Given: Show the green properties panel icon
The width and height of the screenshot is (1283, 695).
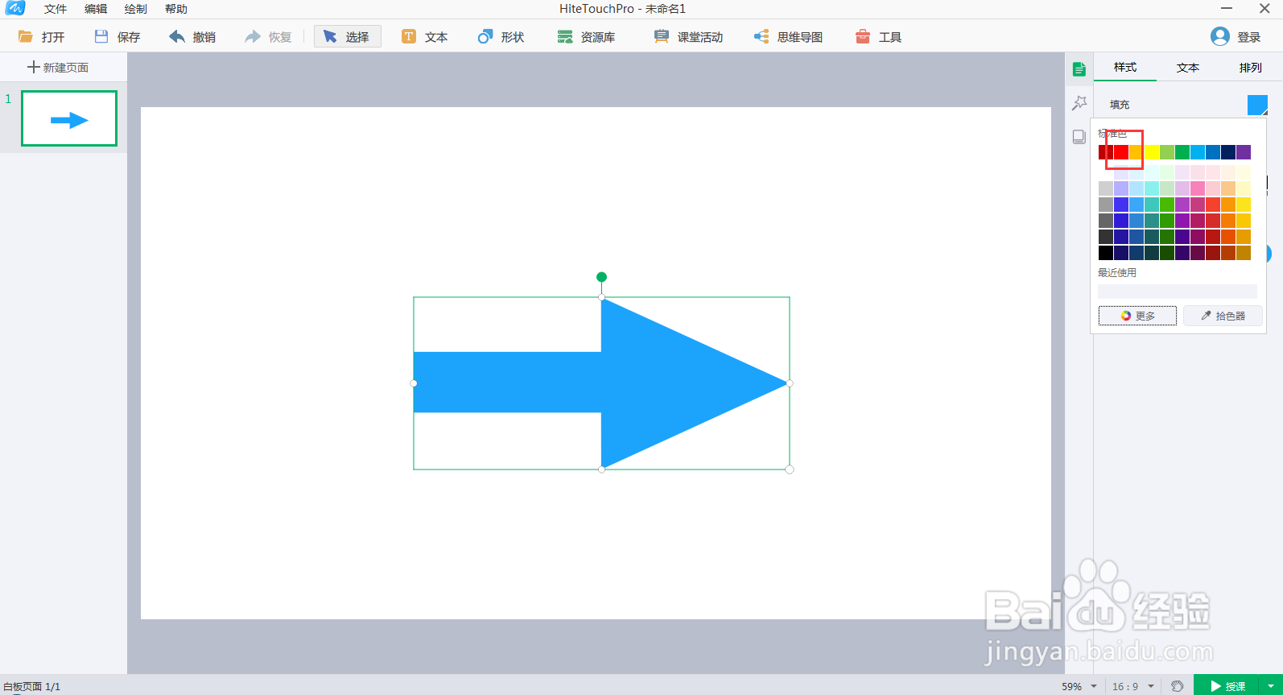Looking at the screenshot, I should (x=1079, y=69).
